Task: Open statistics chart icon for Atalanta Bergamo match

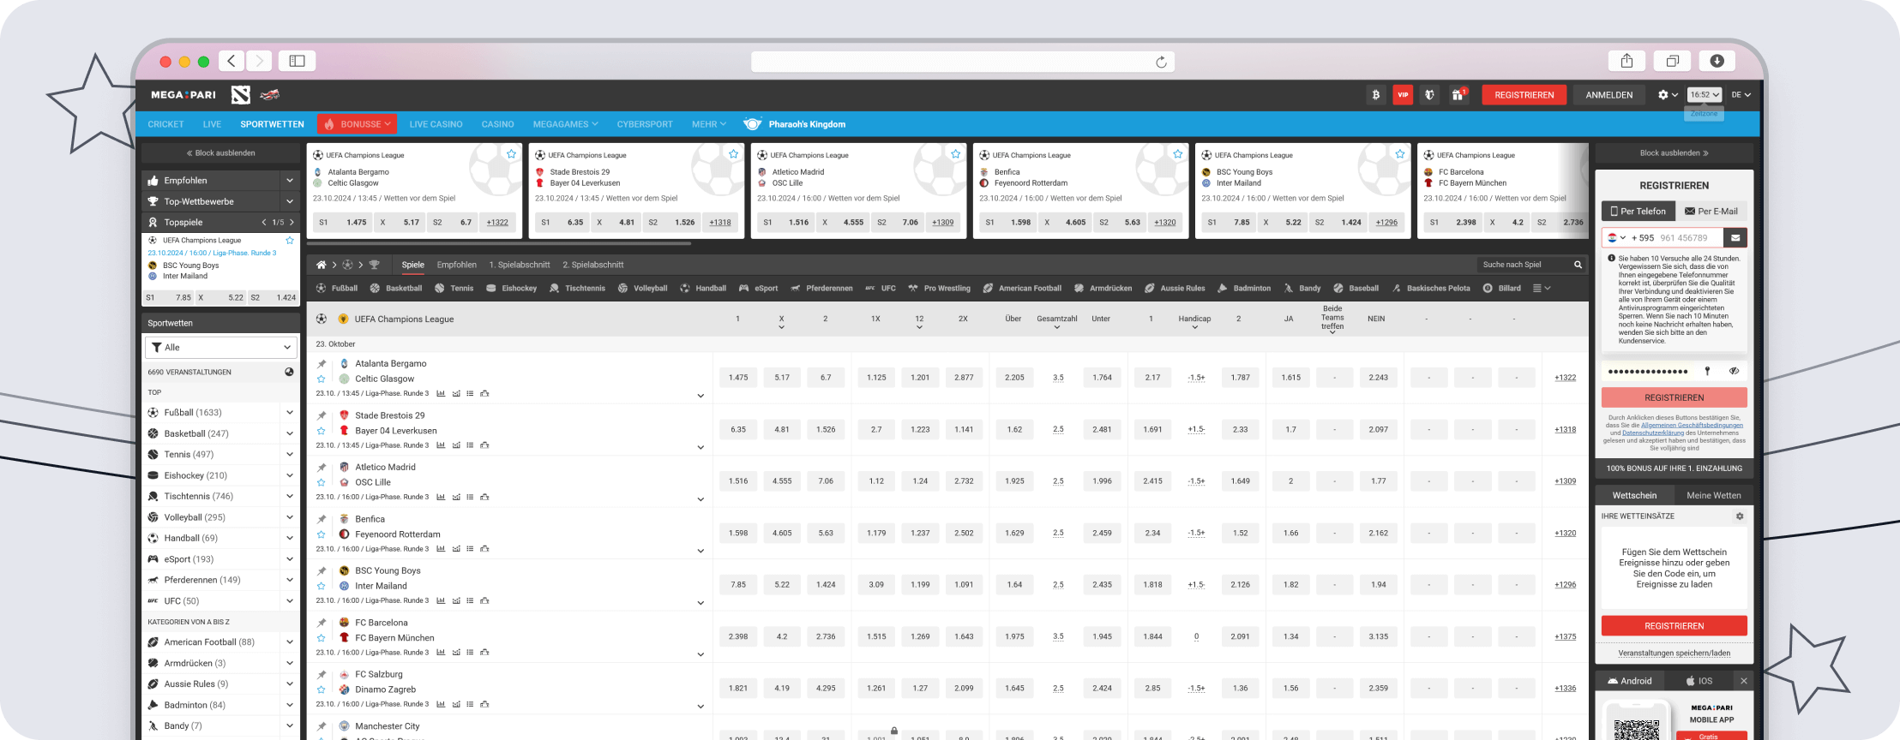Action: 441,394
